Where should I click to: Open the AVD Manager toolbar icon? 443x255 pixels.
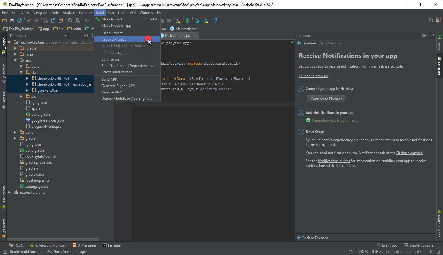[178, 20]
